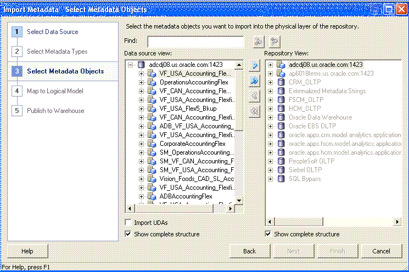Select the ADB_VF_USA_Accounting_ tree row
This screenshot has height=272, width=409.
point(196,126)
